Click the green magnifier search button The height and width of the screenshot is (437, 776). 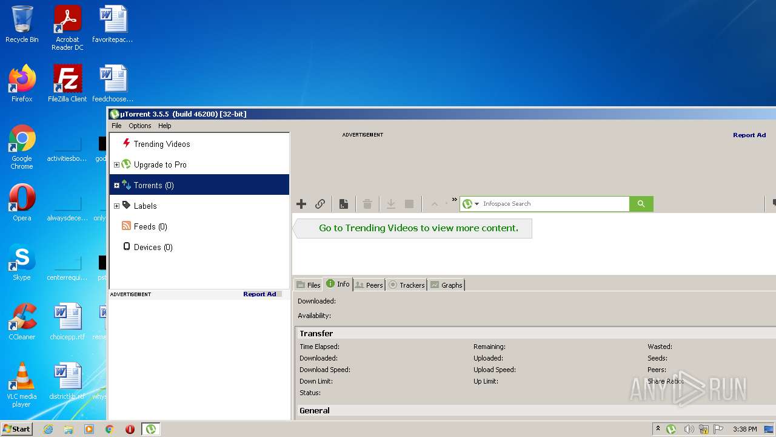click(x=641, y=204)
